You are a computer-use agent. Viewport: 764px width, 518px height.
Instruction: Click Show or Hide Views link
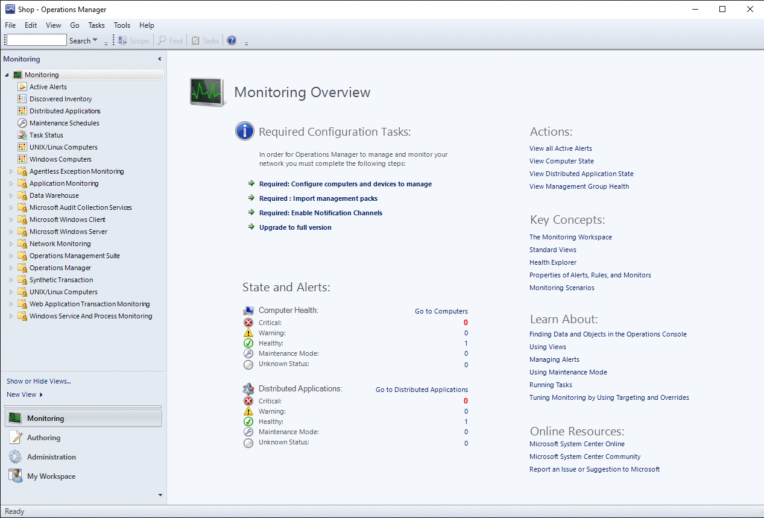[x=39, y=381]
